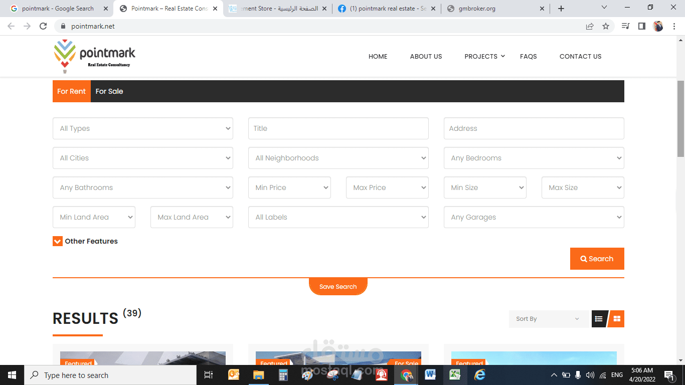Click the browser forward arrow
Viewport: 685px width, 385px height.
point(27,26)
